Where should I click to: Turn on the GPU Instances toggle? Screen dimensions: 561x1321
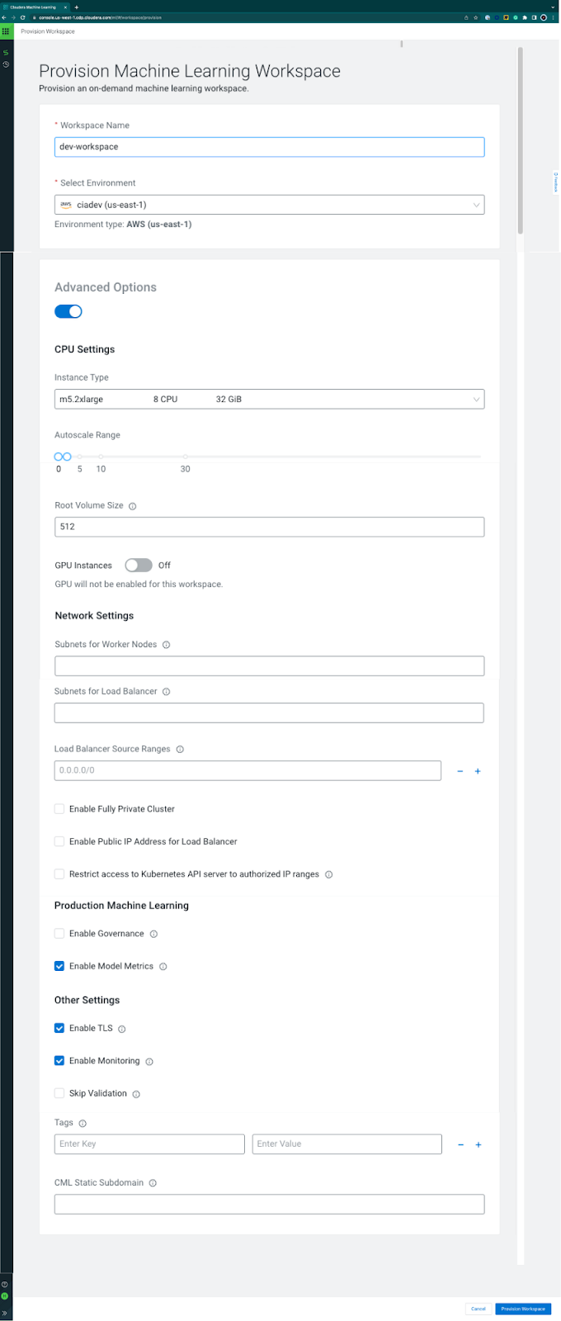(x=138, y=565)
